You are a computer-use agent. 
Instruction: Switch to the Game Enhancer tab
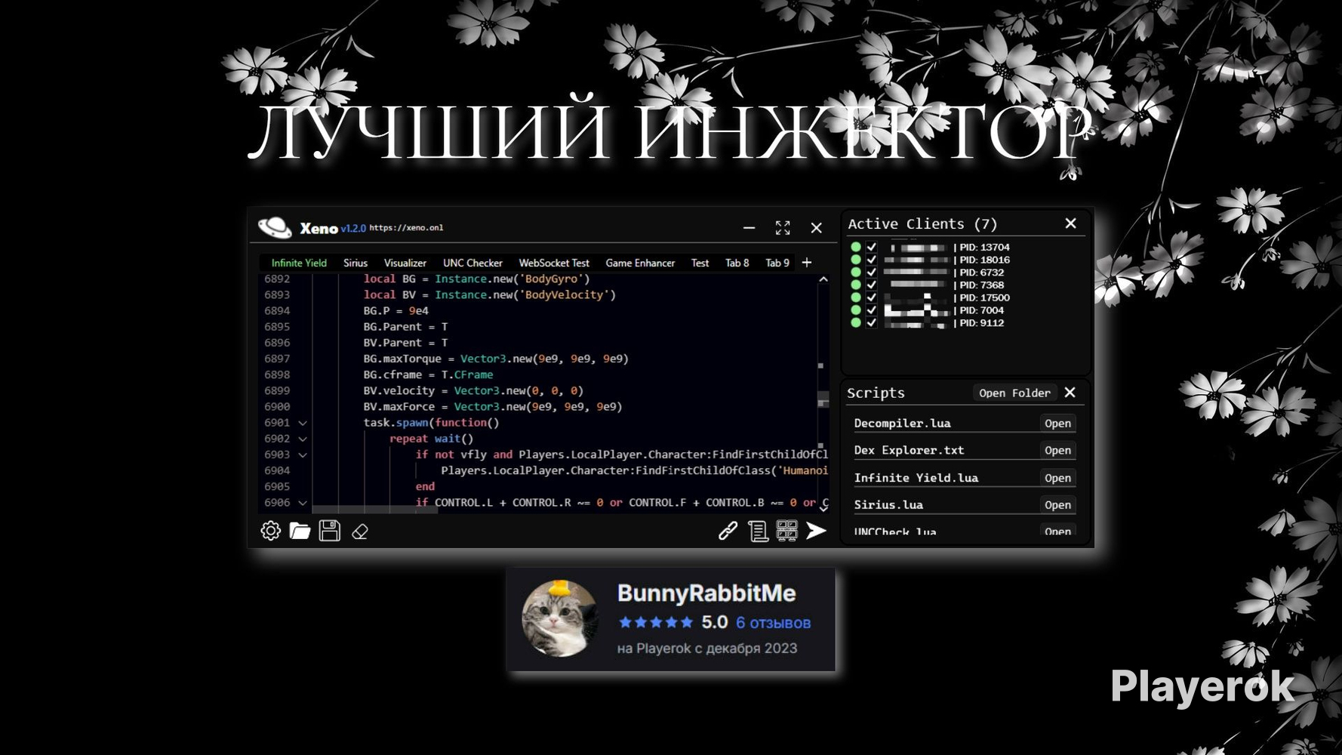click(x=640, y=263)
